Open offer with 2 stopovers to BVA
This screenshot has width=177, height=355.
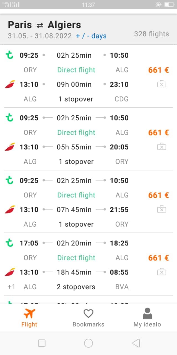pyautogui.click(x=88, y=264)
